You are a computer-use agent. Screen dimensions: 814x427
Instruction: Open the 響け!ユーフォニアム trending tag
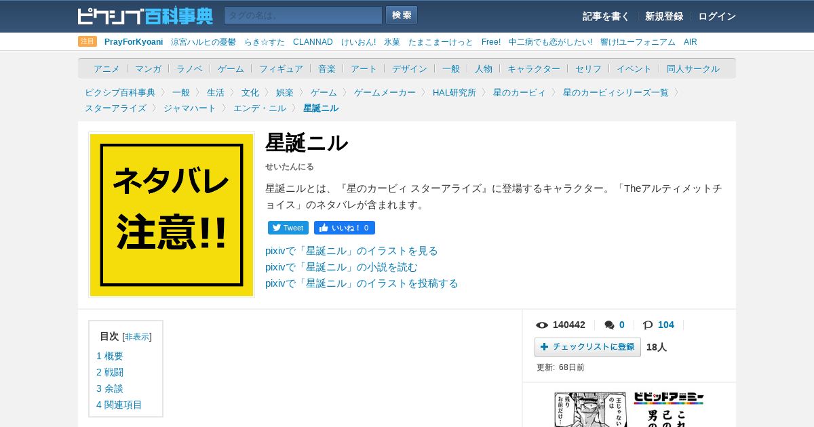coord(638,42)
